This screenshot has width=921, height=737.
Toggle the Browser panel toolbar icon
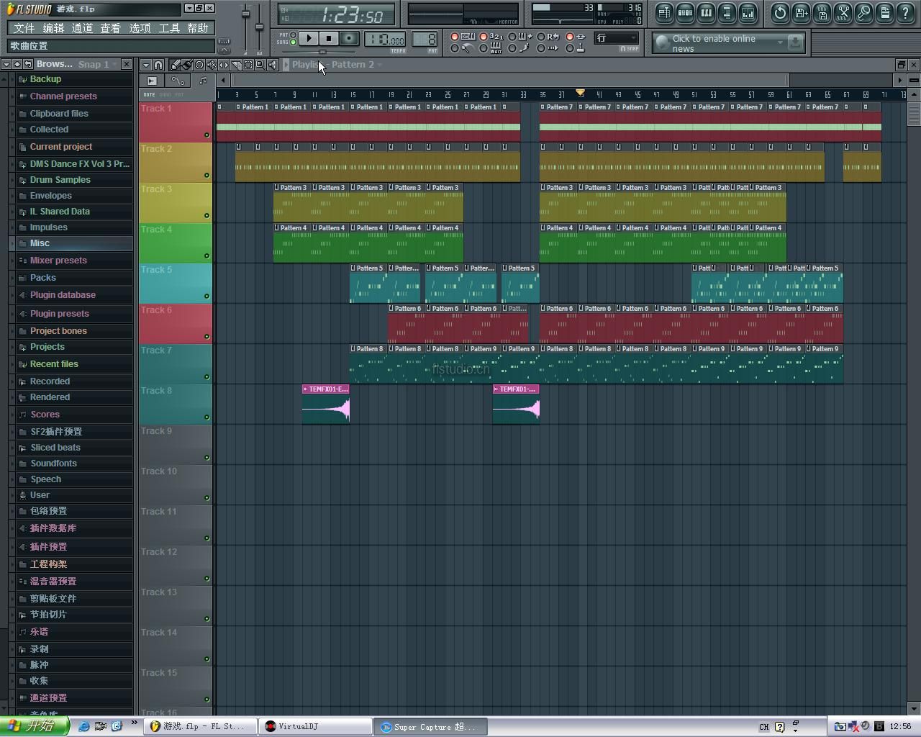pyautogui.click(x=727, y=12)
